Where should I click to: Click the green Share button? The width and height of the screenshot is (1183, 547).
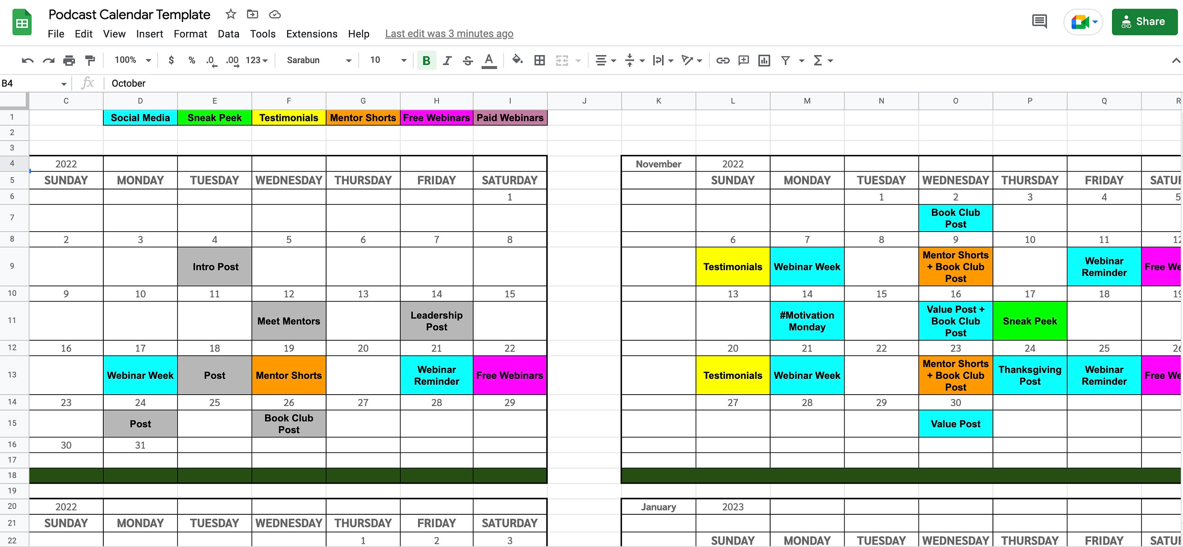coord(1144,22)
